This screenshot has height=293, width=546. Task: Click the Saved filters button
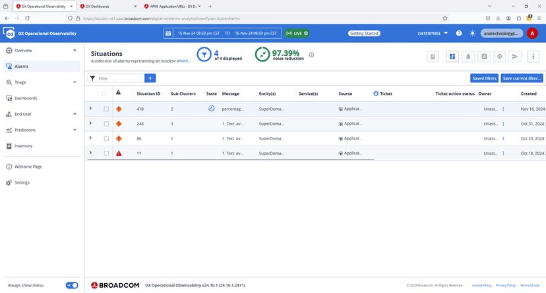coord(484,78)
